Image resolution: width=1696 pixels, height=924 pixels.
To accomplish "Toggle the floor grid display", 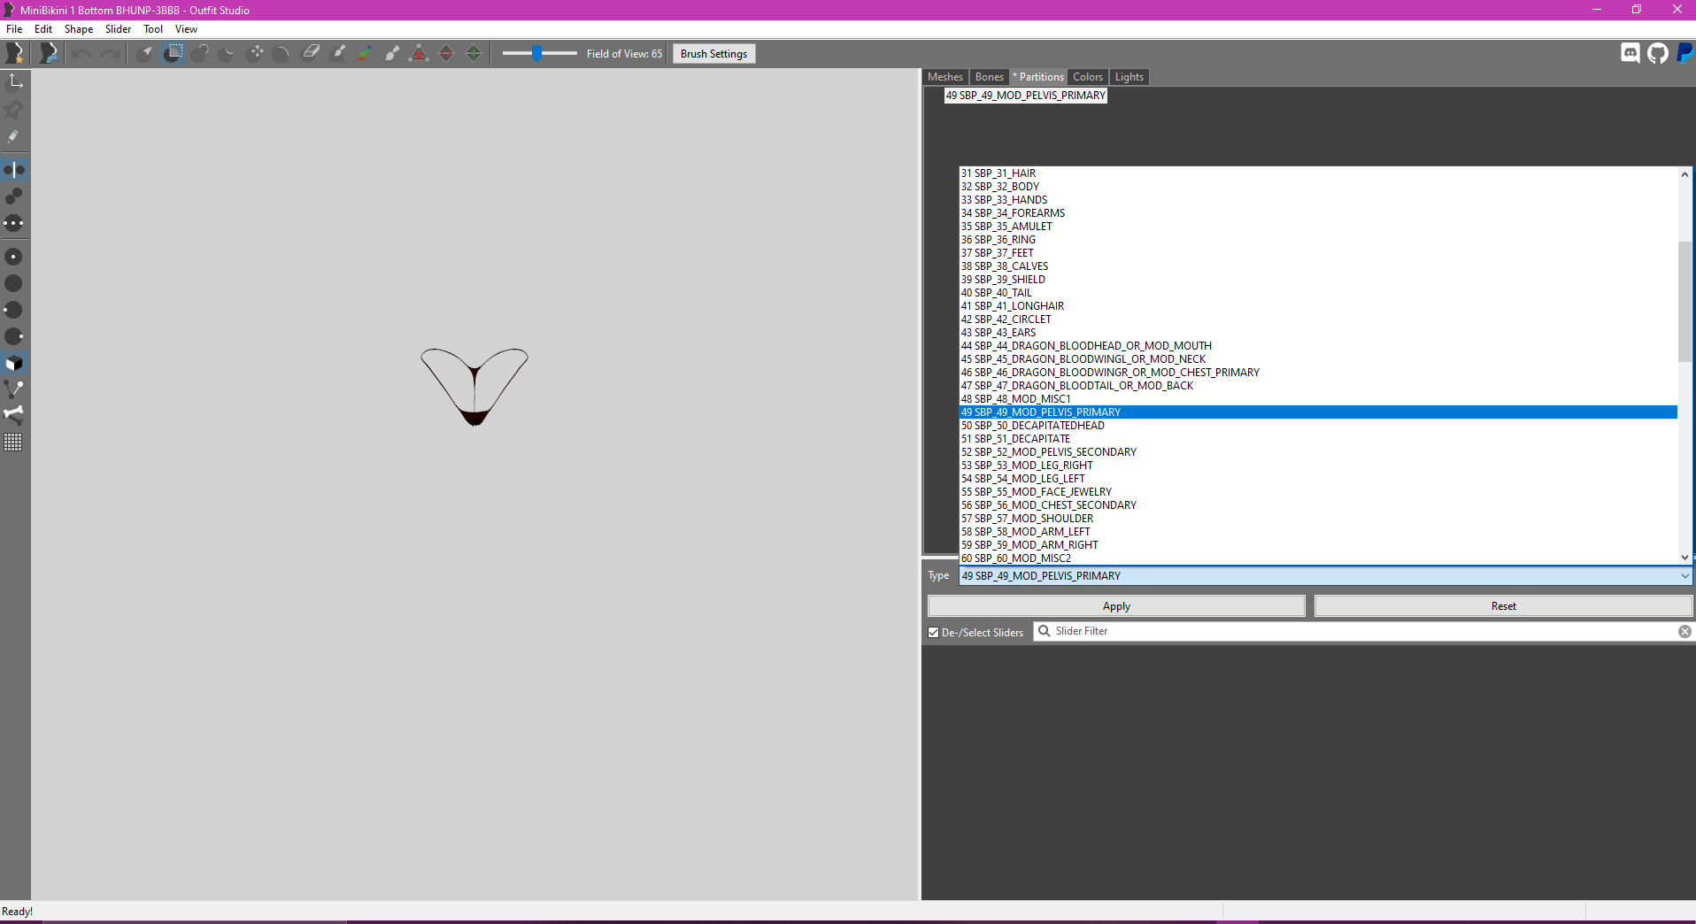I will [x=14, y=442].
